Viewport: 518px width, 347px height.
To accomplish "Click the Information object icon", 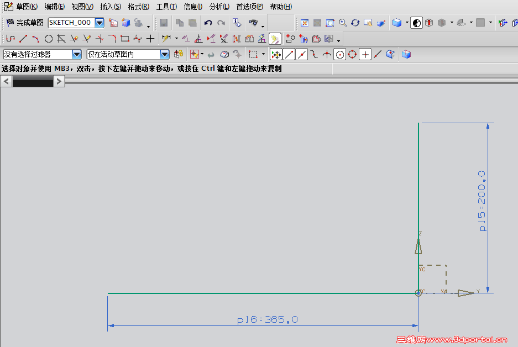I will [x=237, y=23].
